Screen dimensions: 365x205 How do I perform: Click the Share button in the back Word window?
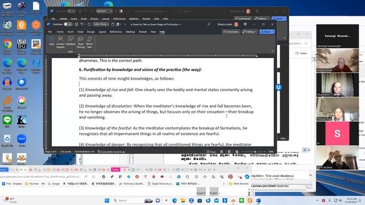pyautogui.click(x=279, y=18)
